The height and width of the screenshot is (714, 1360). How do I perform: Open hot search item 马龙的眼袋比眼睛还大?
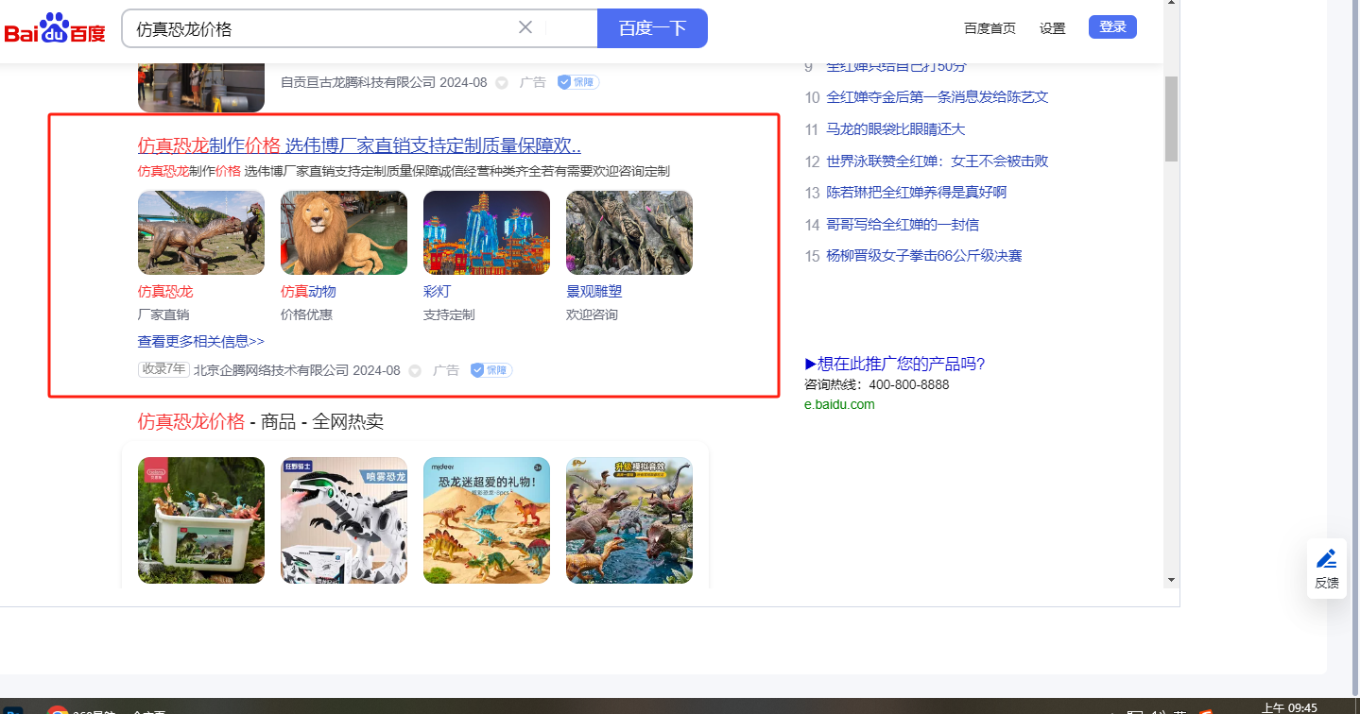coord(896,129)
